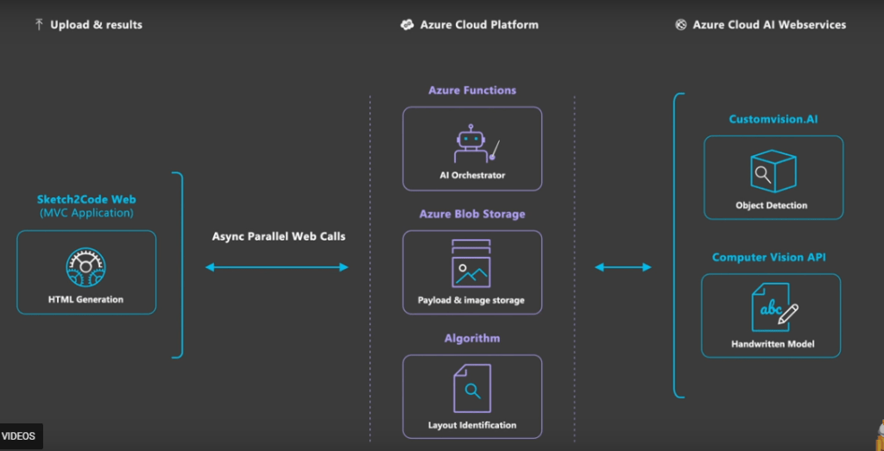
Task: Click the Azure Cloud AI Webservices header icon
Action: point(681,25)
